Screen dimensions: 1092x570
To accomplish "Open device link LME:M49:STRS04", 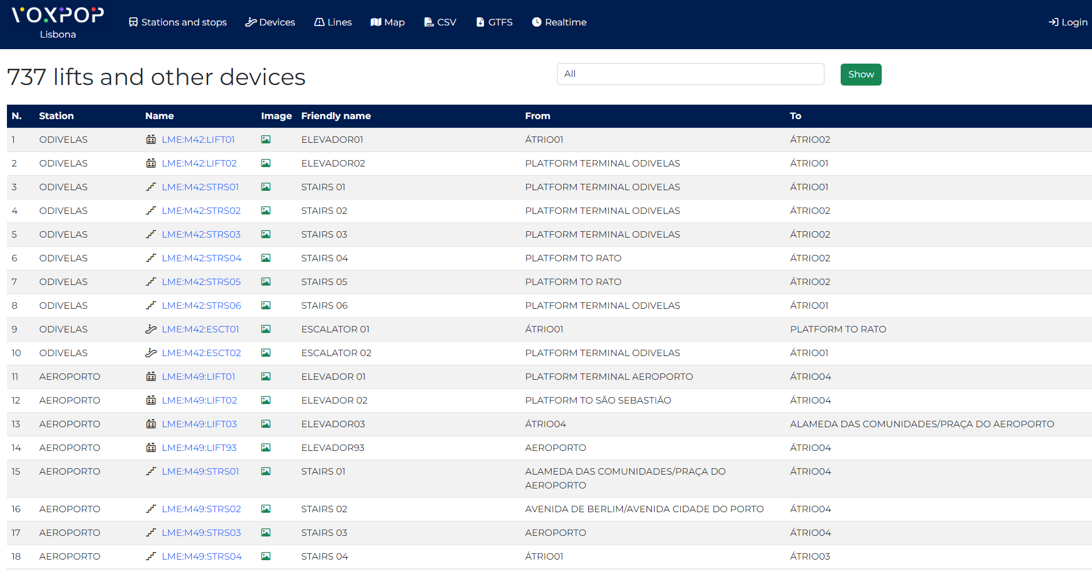I will (202, 556).
